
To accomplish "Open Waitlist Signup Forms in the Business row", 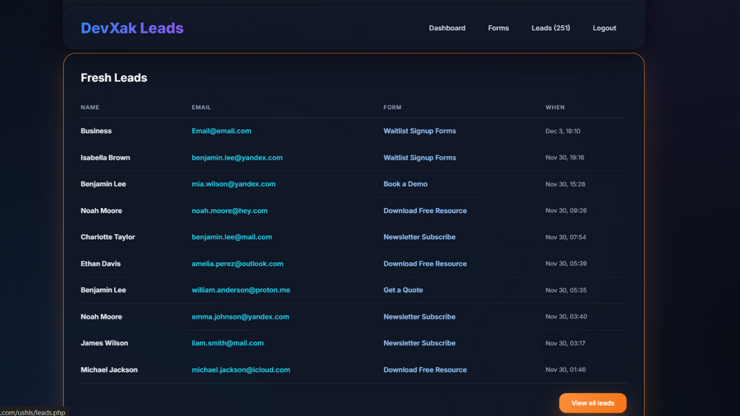I will pos(420,131).
